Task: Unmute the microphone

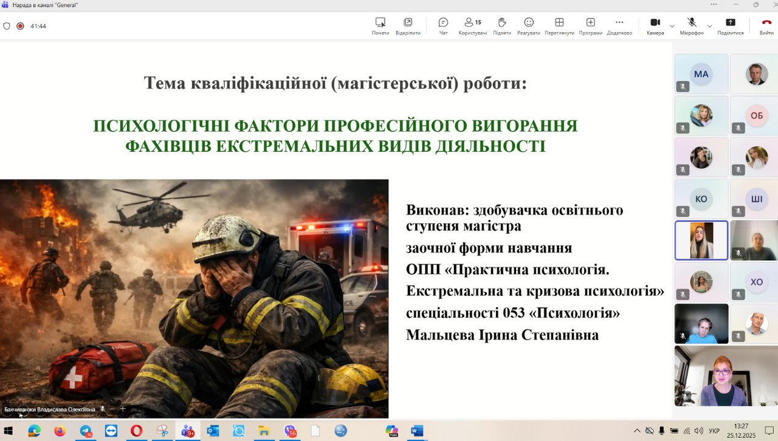Action: (x=692, y=26)
